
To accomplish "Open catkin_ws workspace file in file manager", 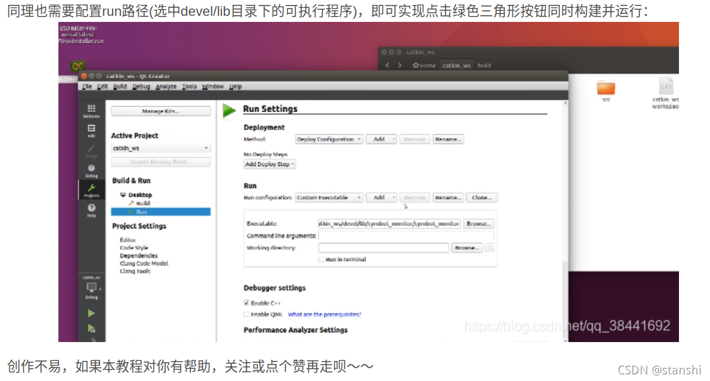I will 666,93.
